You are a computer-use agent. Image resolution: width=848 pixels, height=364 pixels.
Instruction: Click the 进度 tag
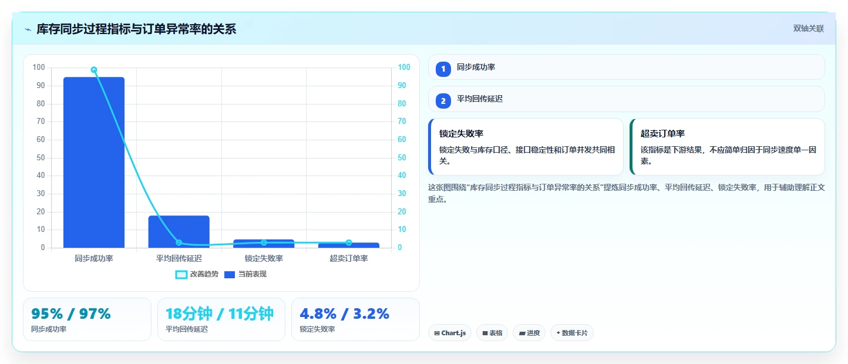coord(529,333)
